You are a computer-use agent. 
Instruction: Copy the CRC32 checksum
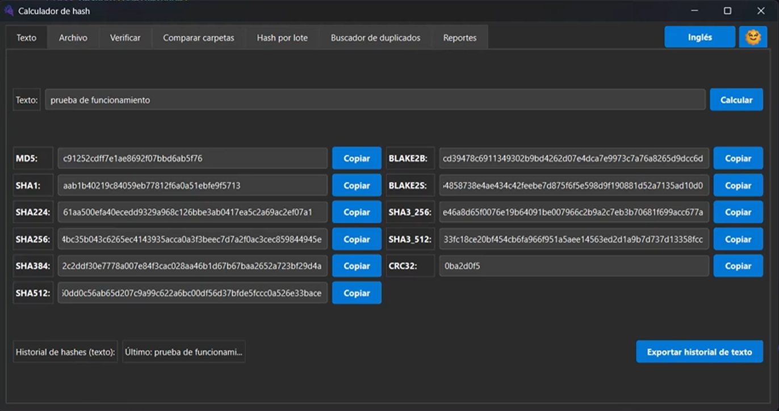tap(738, 266)
